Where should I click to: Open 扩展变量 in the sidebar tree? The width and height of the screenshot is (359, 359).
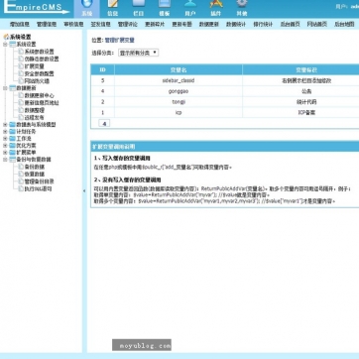click(x=35, y=66)
